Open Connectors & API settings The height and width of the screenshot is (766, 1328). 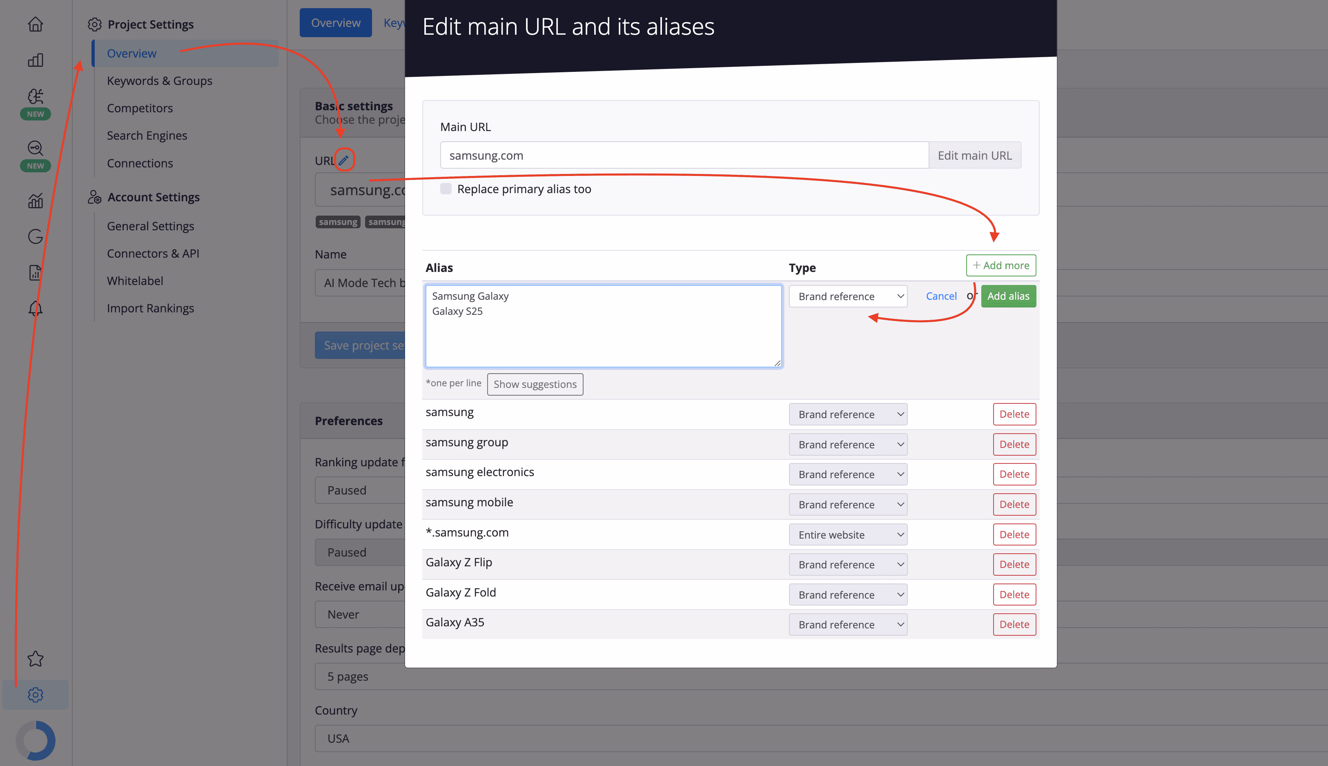[153, 253]
